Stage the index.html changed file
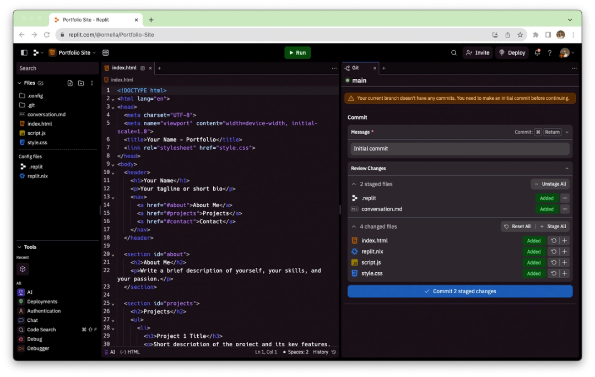The height and width of the screenshot is (377, 595). 564,240
